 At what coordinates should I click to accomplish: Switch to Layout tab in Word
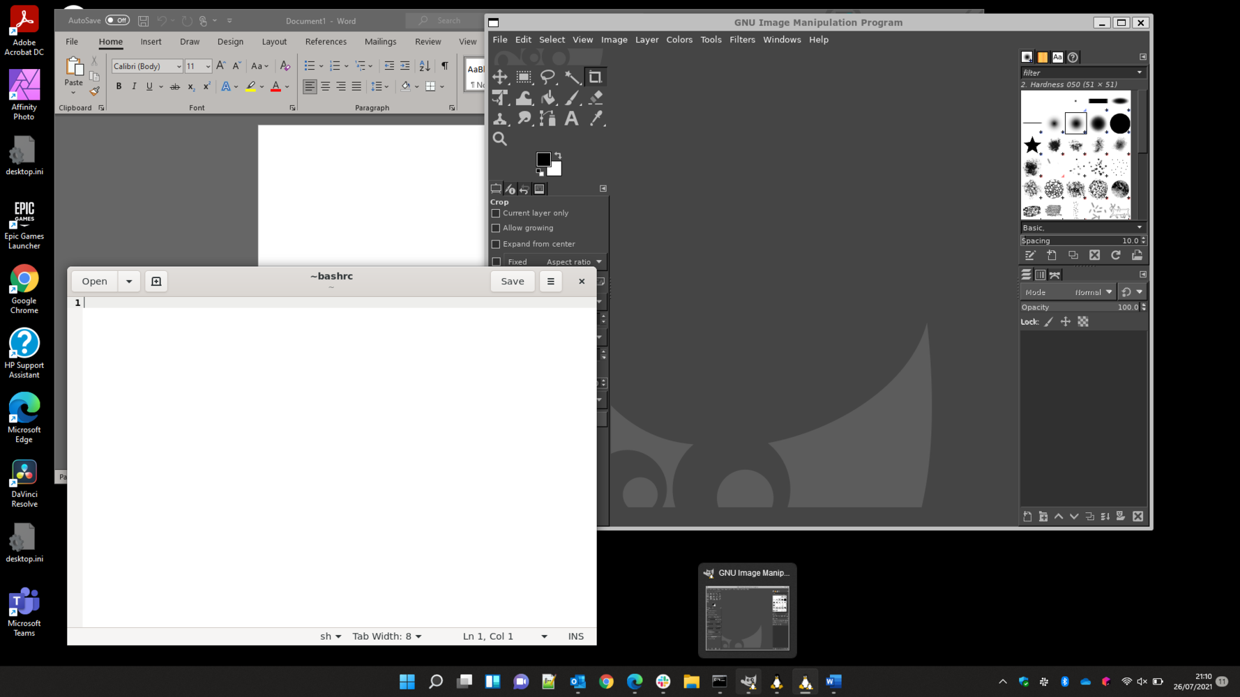[x=274, y=42]
